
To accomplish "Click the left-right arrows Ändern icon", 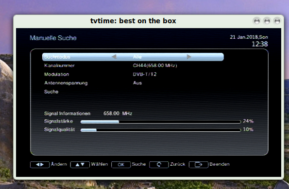I will (40, 165).
